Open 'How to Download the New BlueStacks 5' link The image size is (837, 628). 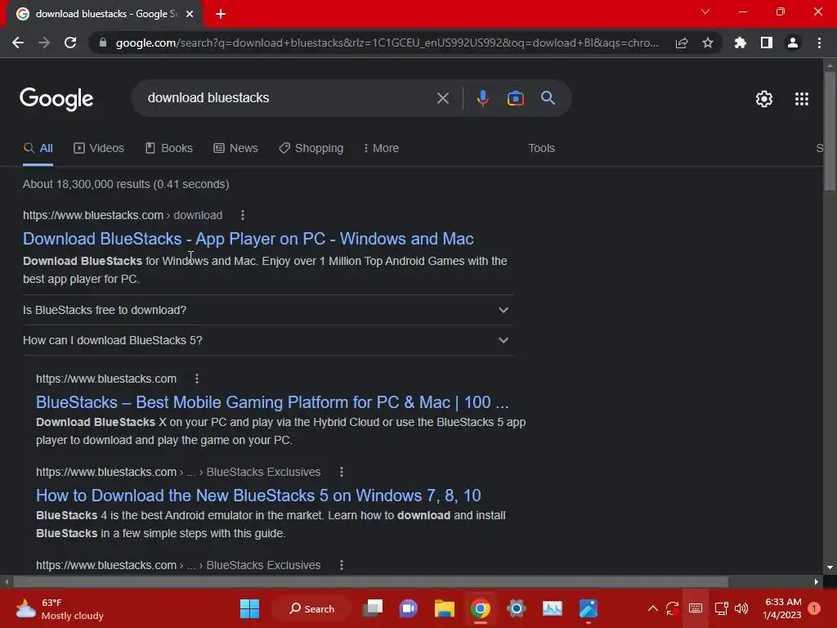[x=258, y=496]
